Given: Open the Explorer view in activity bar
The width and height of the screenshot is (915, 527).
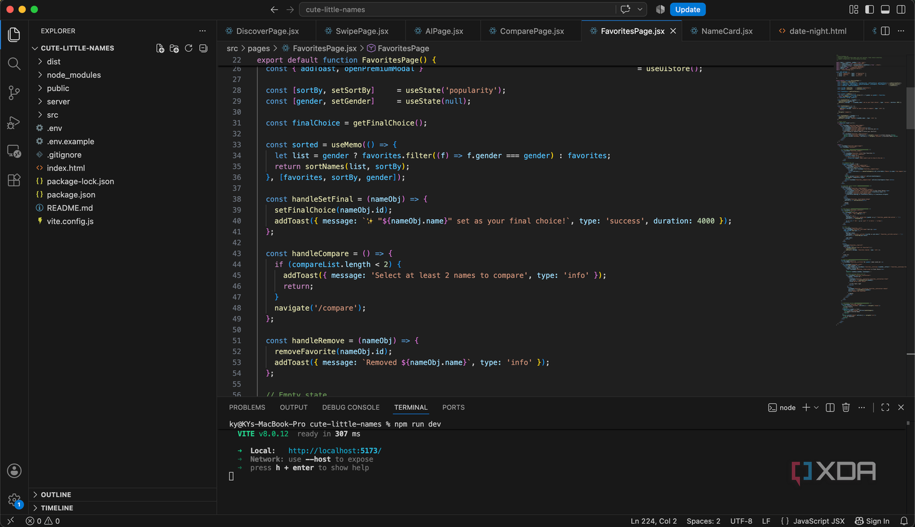Looking at the screenshot, I should tap(14, 34).
